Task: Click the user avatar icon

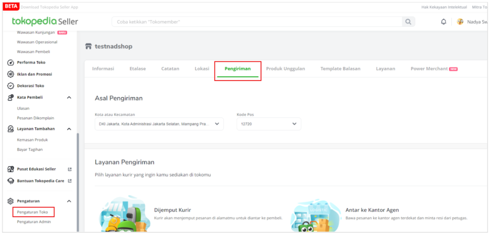Action: 460,22
